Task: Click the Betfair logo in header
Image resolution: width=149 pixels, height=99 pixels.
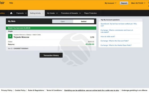Action: [2, 3]
